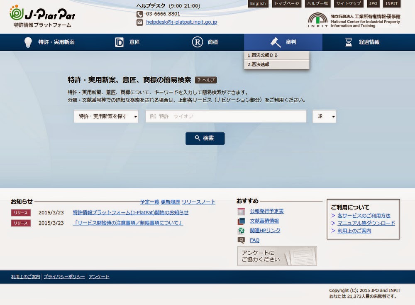Click the hourglass icon for 経過情報
415x305 pixels.
349,42
